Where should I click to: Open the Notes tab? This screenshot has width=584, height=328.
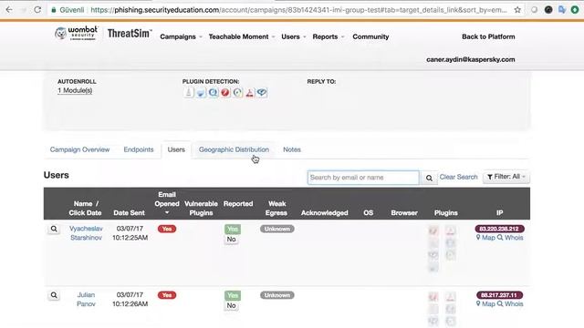click(292, 149)
